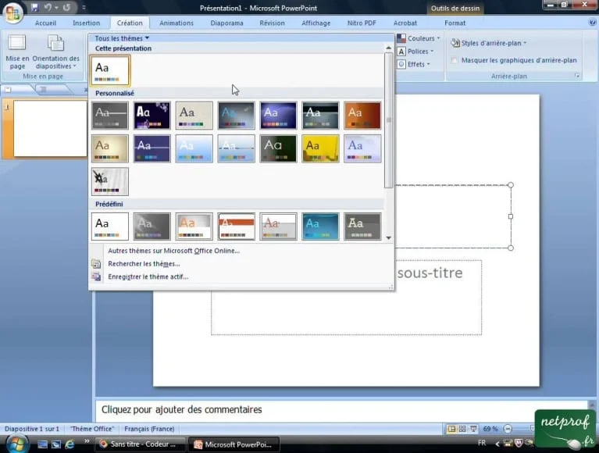The width and height of the screenshot is (599, 453).
Task: Go to the Révision tab
Action: point(272,23)
